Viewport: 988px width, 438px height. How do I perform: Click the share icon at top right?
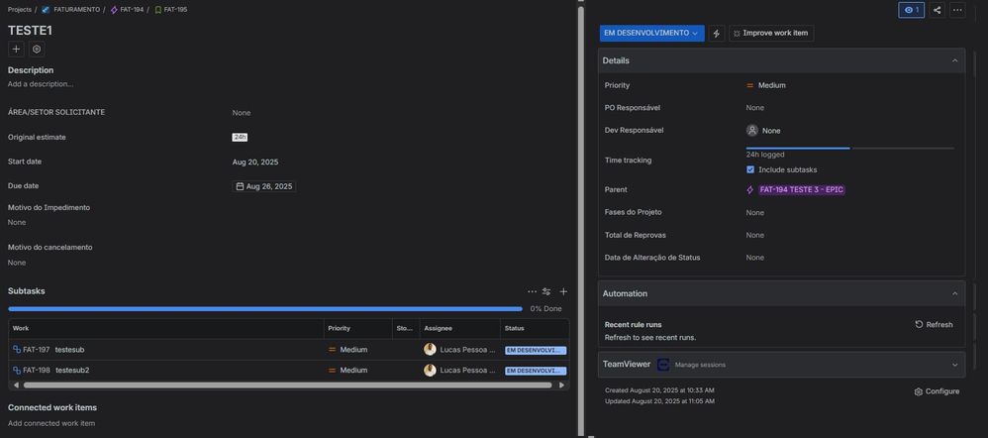point(937,10)
